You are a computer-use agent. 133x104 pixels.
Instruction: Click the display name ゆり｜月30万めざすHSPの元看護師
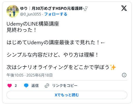[51, 9]
